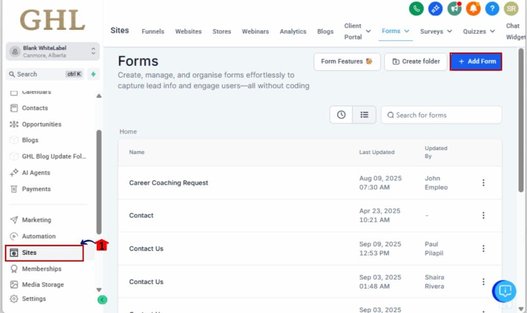Switch to the Funnels tab
527x313 pixels.
coord(153,31)
